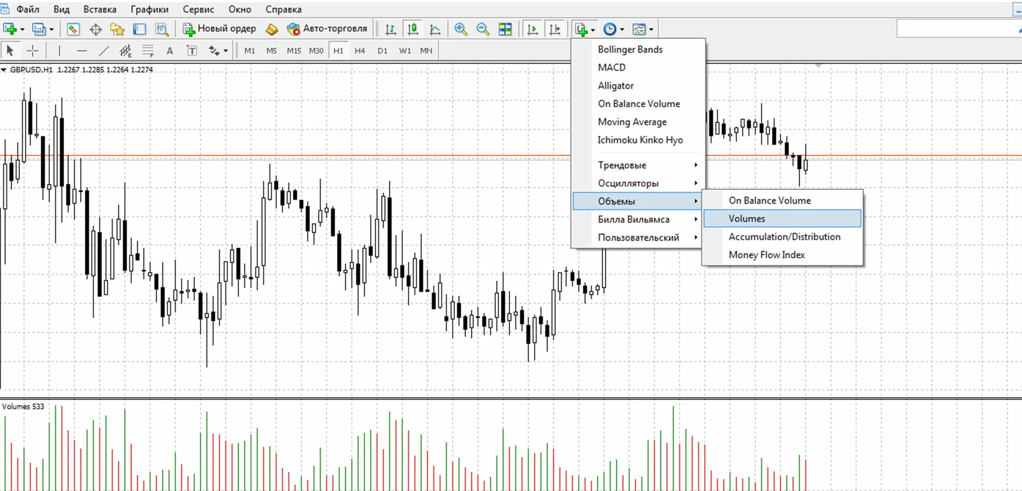Toggle chart auto scroll button
The width and height of the screenshot is (1022, 491).
tap(532, 29)
